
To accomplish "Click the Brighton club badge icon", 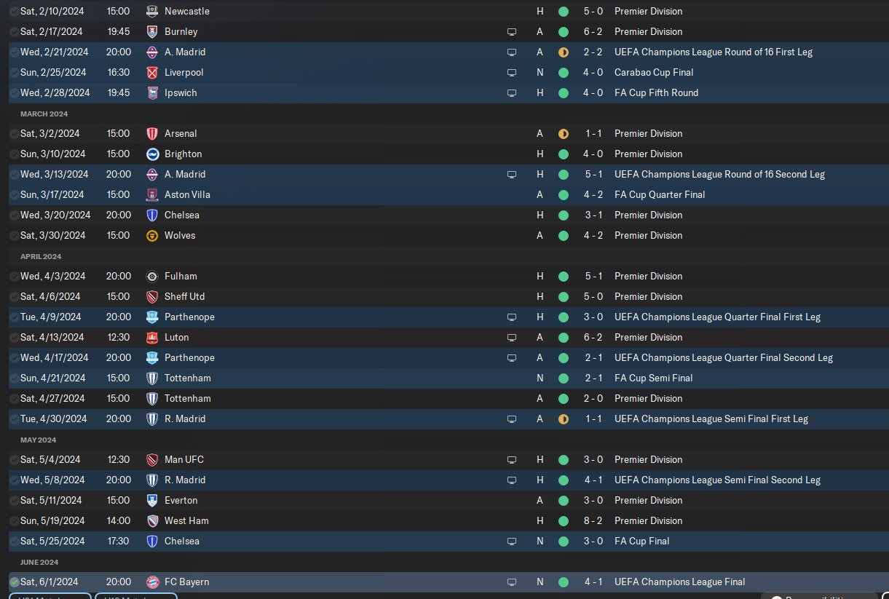I will click(x=152, y=154).
